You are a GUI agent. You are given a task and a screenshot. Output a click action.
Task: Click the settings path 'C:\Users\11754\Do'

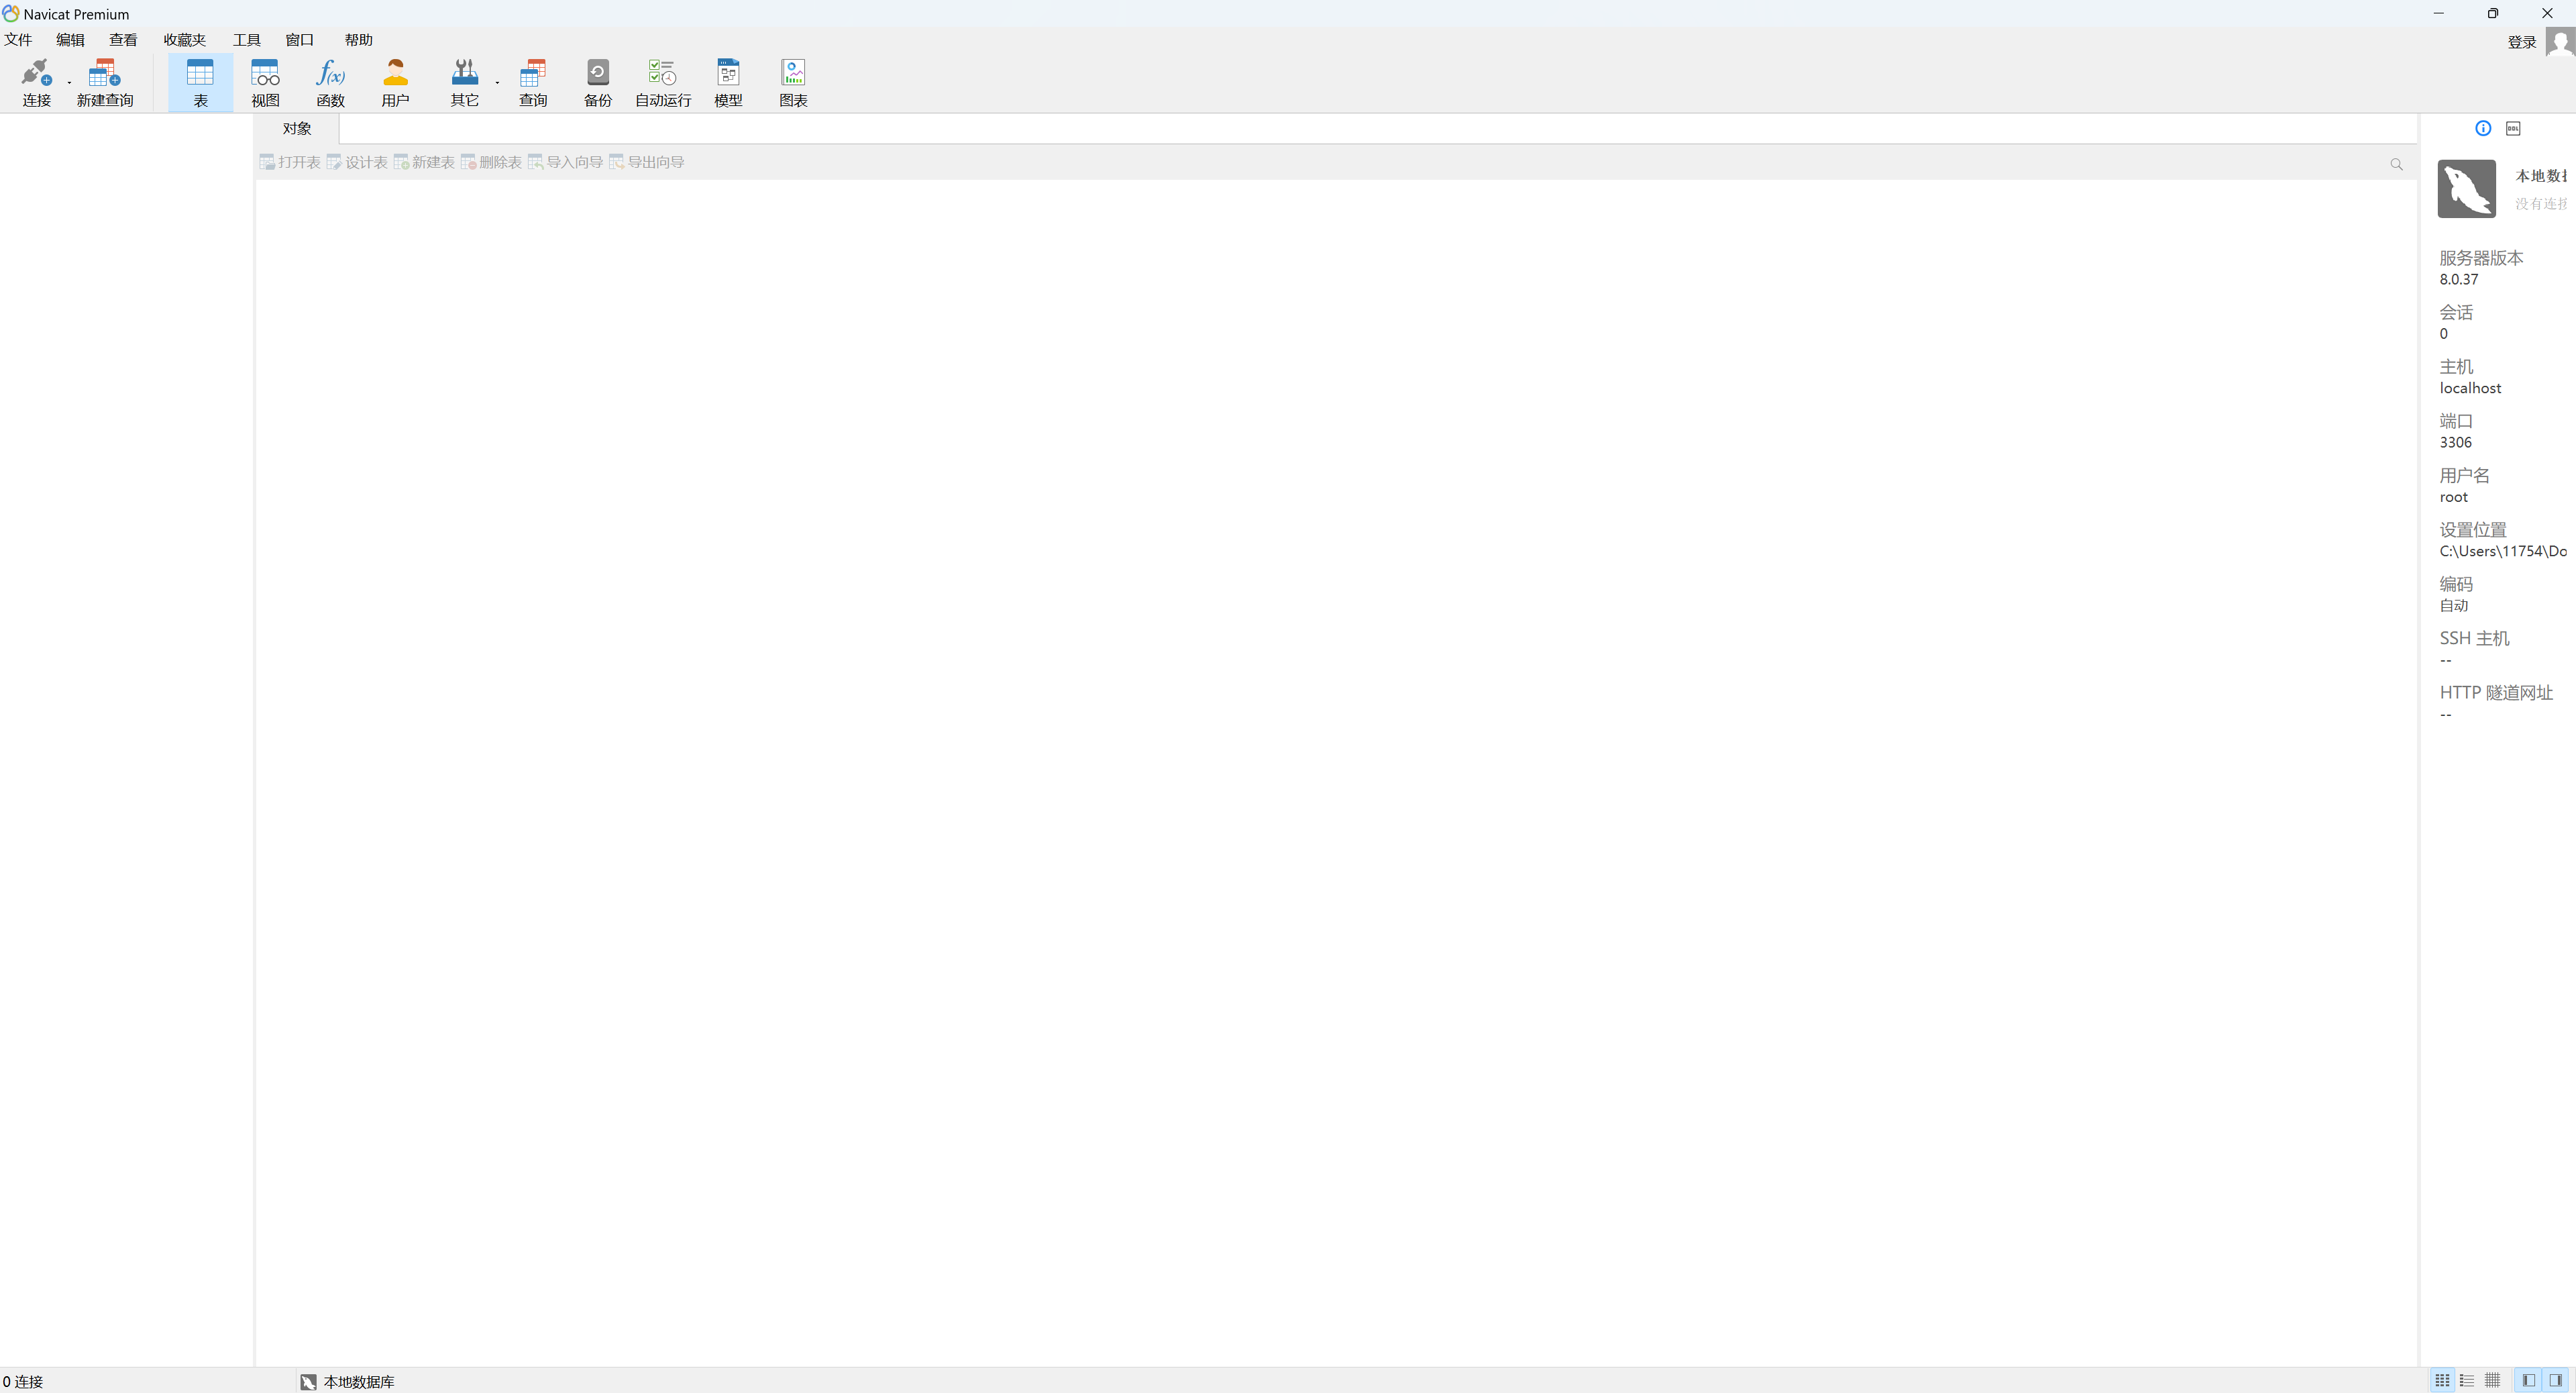point(2502,551)
